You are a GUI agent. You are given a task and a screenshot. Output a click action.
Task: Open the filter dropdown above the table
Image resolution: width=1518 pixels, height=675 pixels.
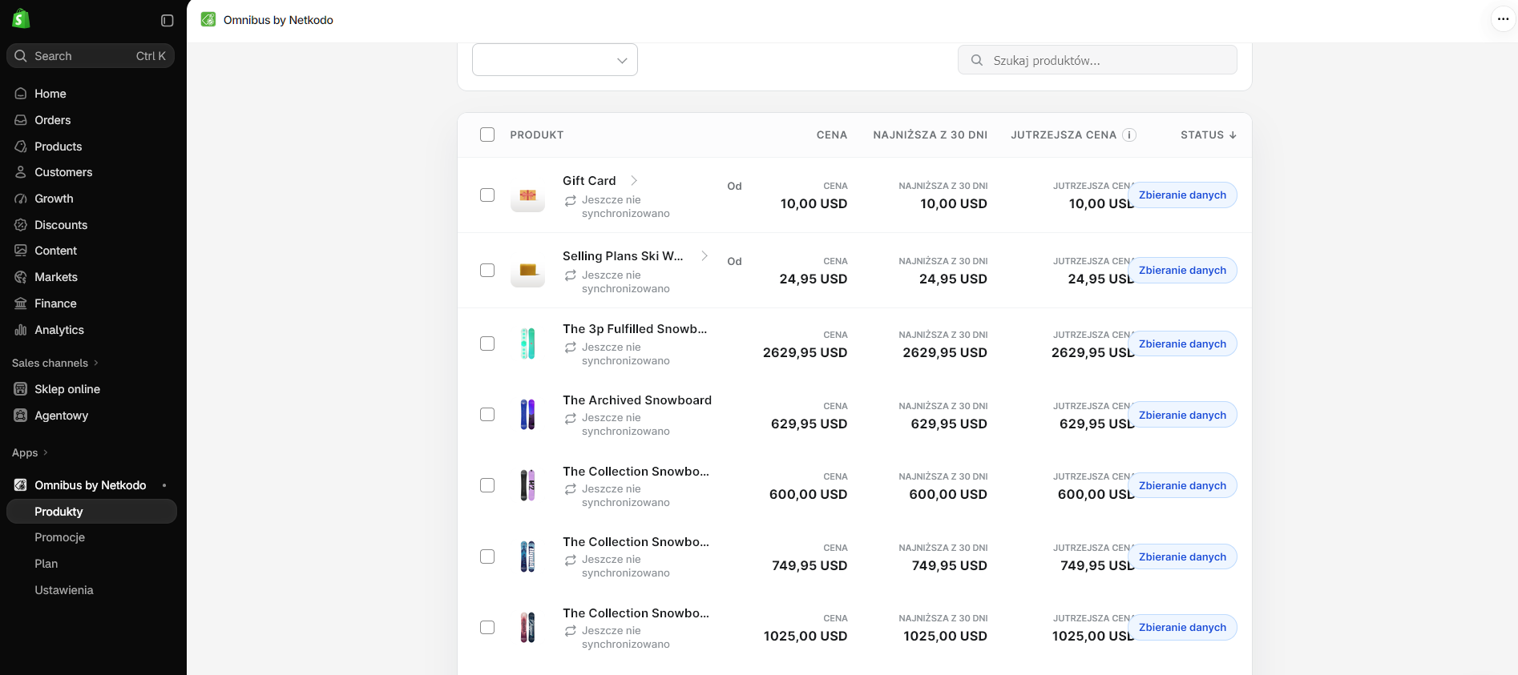tap(555, 60)
